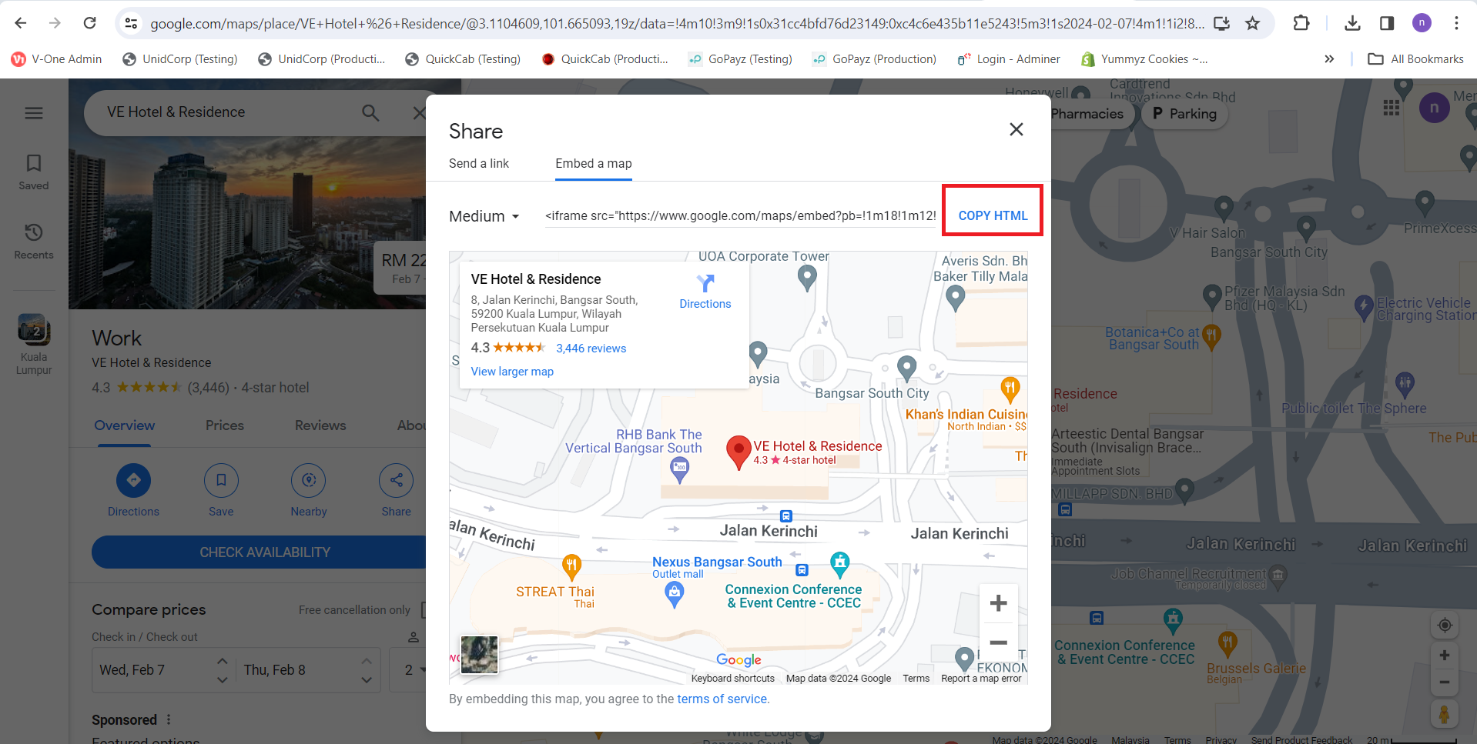Select the Embed a map tab
This screenshot has height=744, width=1477.
[594, 163]
